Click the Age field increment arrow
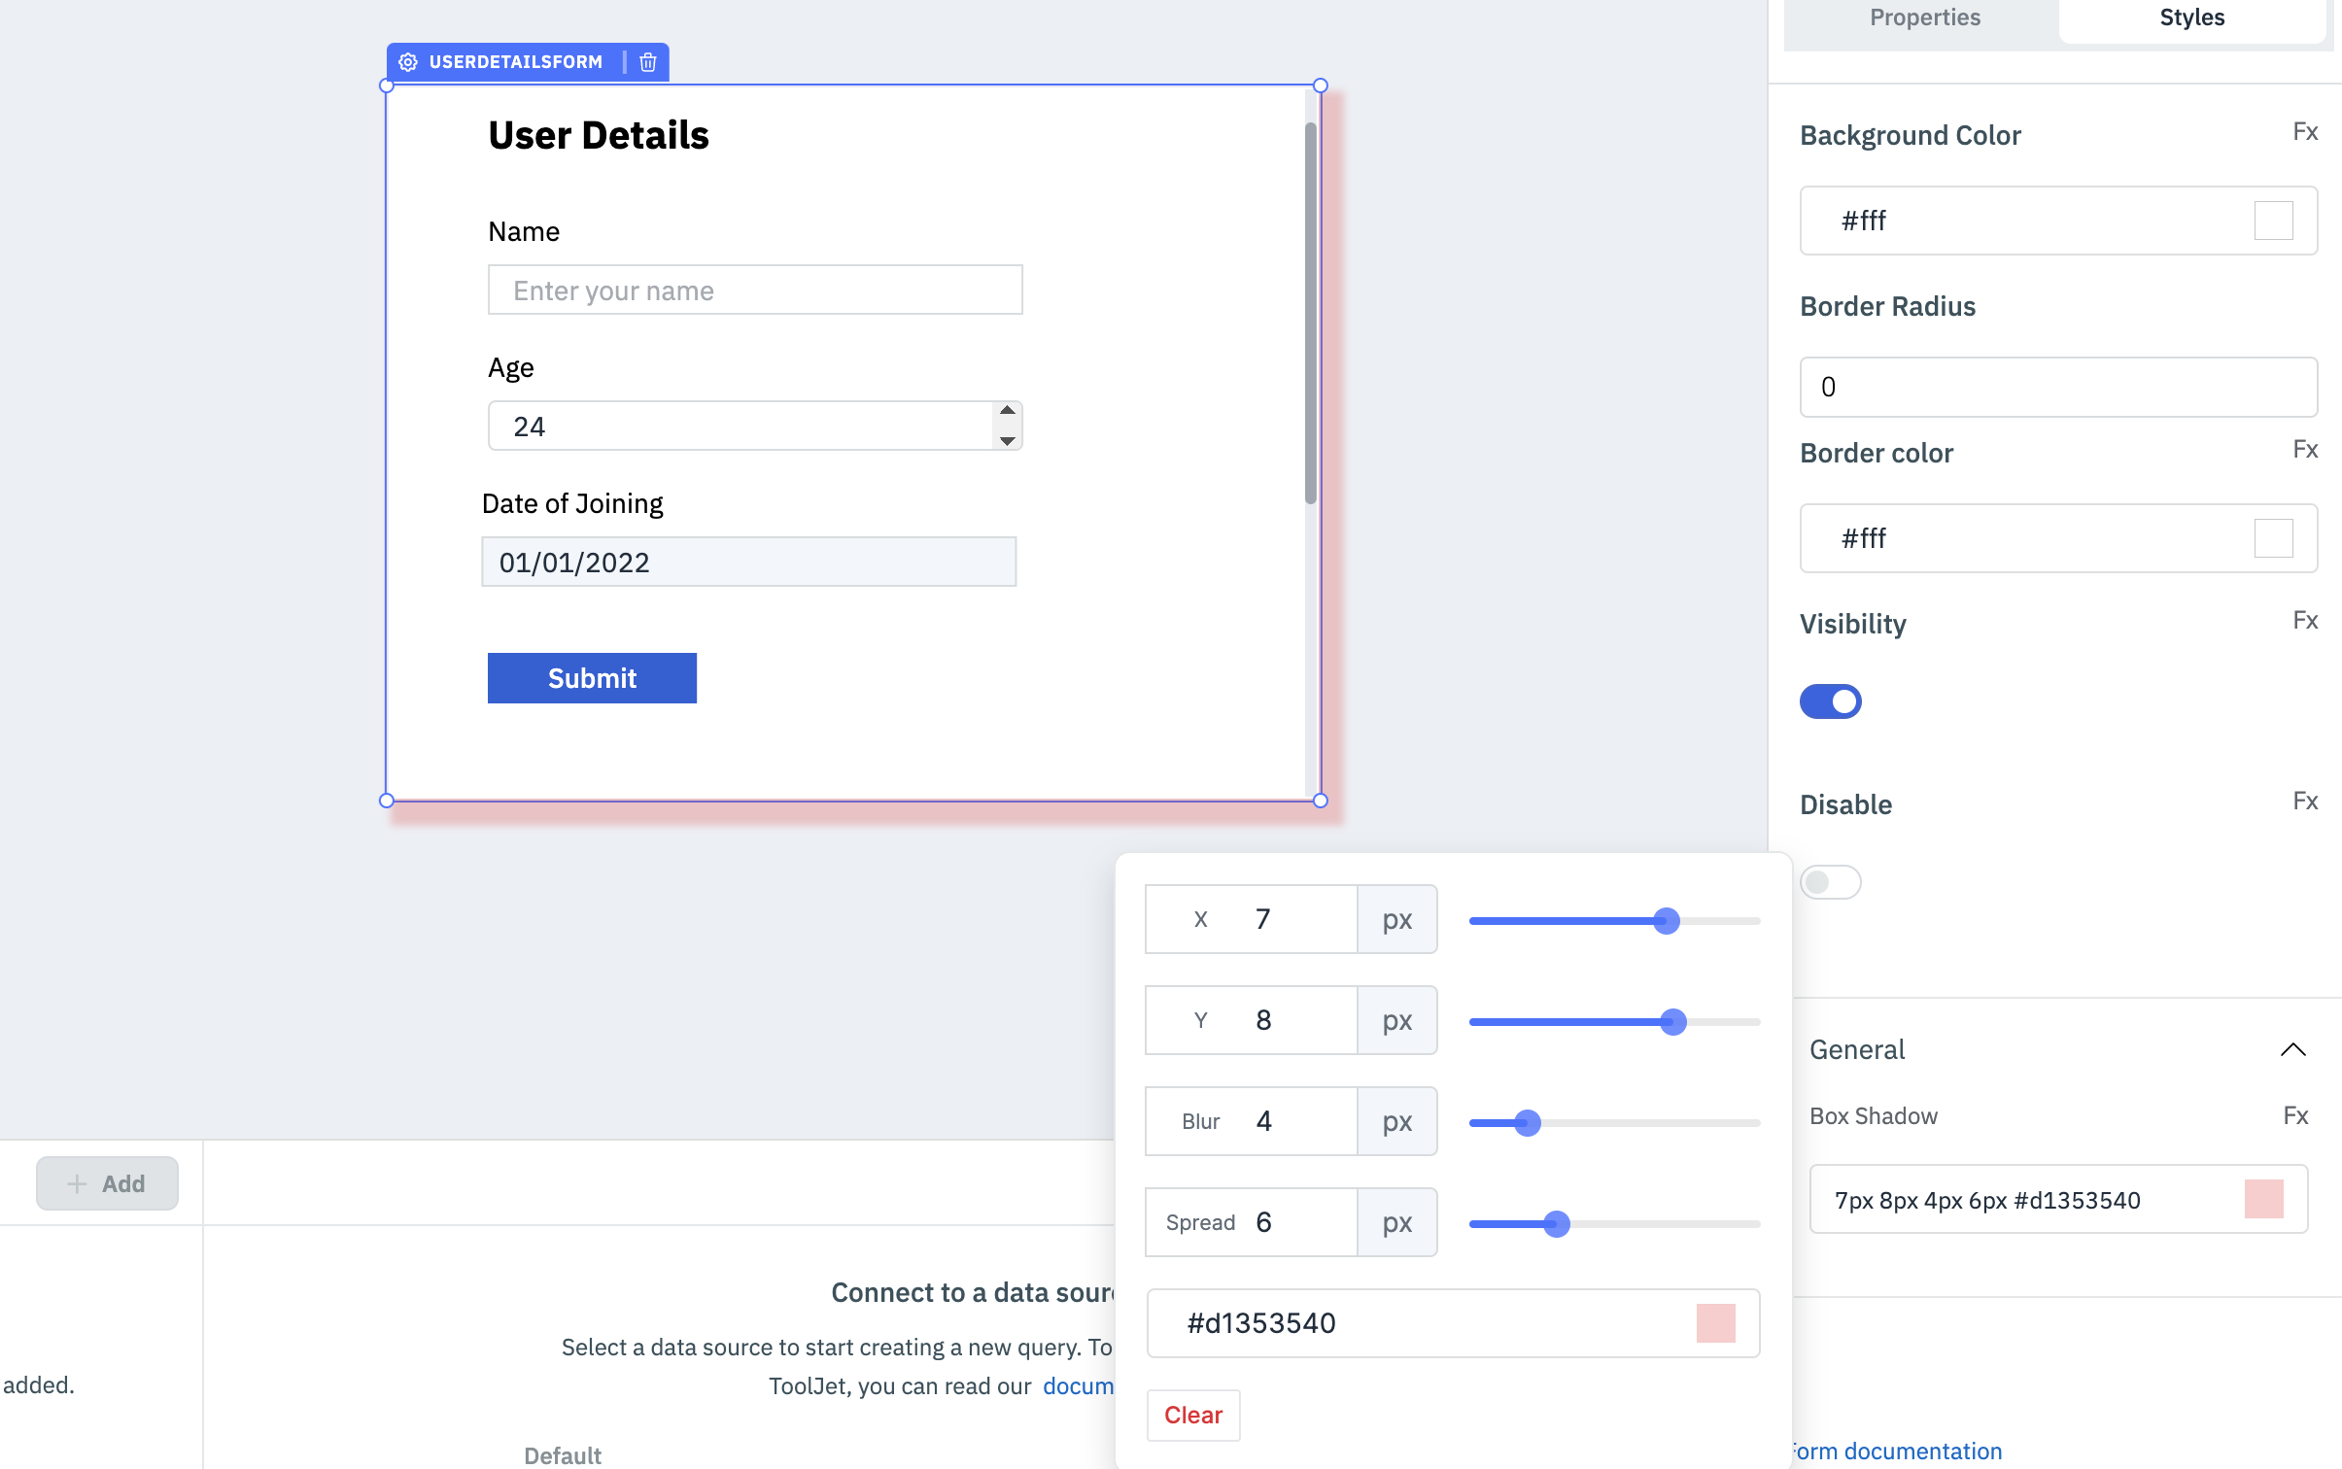 point(1008,411)
